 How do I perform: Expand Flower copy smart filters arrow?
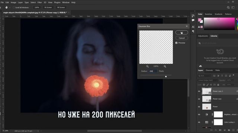click(x=237, y=99)
